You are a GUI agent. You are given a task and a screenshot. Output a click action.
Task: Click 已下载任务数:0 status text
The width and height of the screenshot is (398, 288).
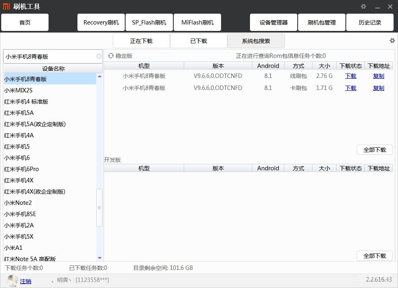(x=88, y=268)
